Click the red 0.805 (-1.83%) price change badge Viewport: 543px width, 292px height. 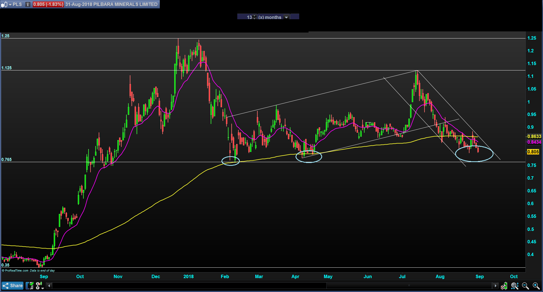(48, 5)
